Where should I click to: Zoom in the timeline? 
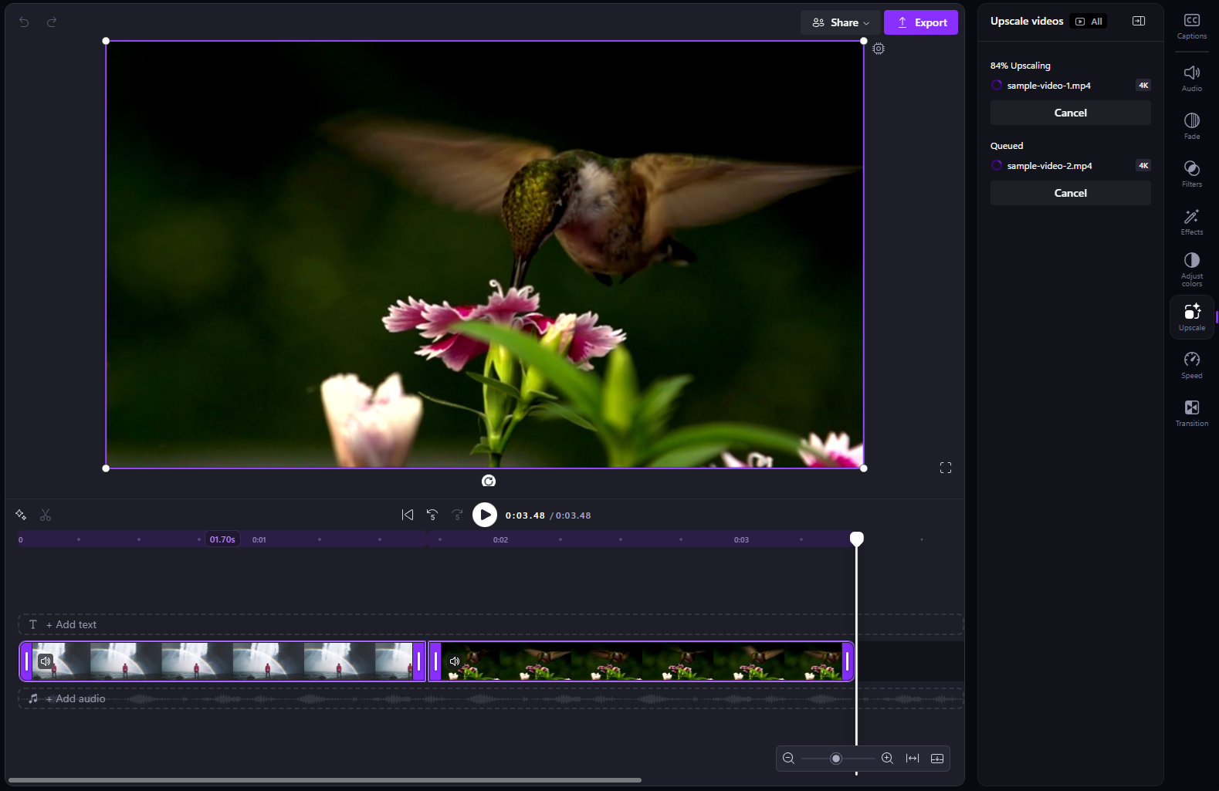tap(888, 759)
